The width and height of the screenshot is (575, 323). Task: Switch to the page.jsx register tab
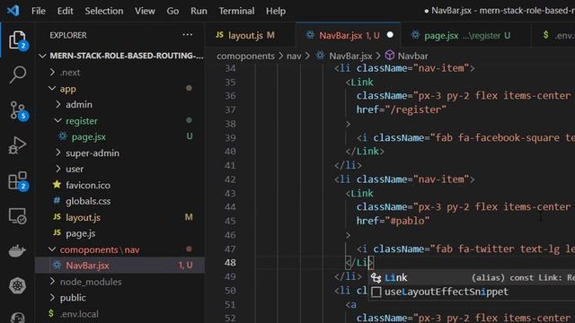pyautogui.click(x=465, y=35)
